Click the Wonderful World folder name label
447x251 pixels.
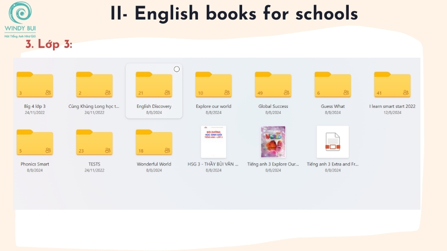click(x=154, y=164)
